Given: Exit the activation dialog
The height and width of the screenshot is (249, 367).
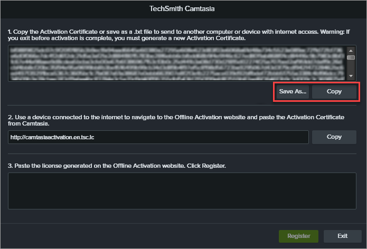Looking at the screenshot, I should [342, 236].
